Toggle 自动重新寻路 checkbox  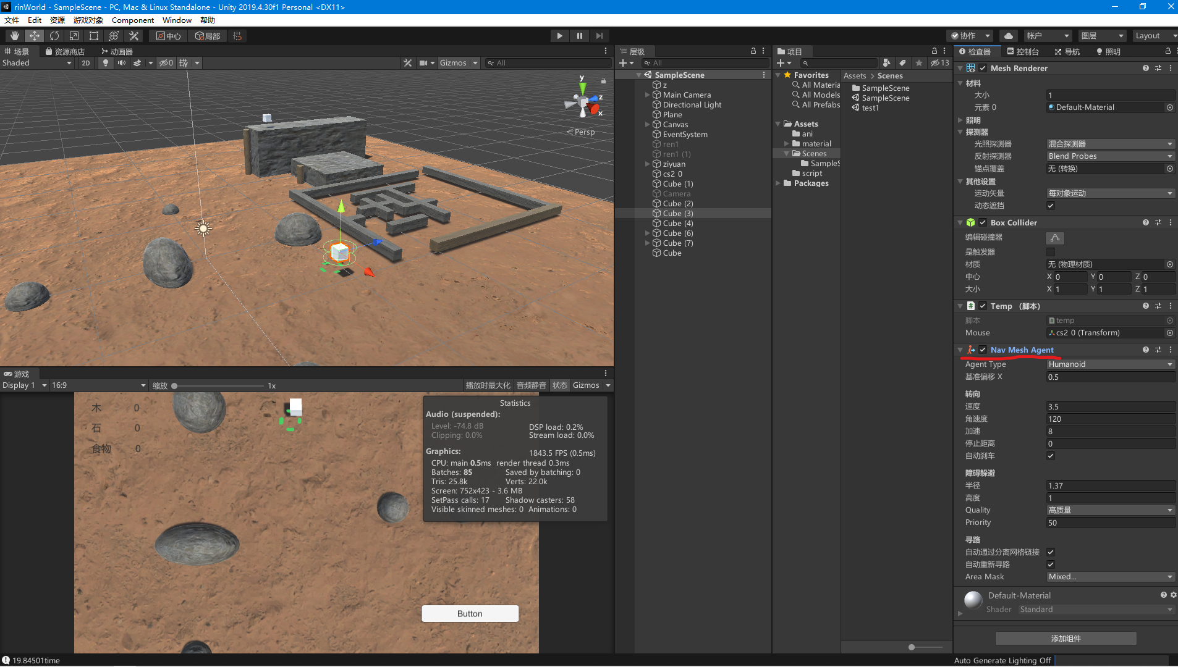(x=1051, y=564)
